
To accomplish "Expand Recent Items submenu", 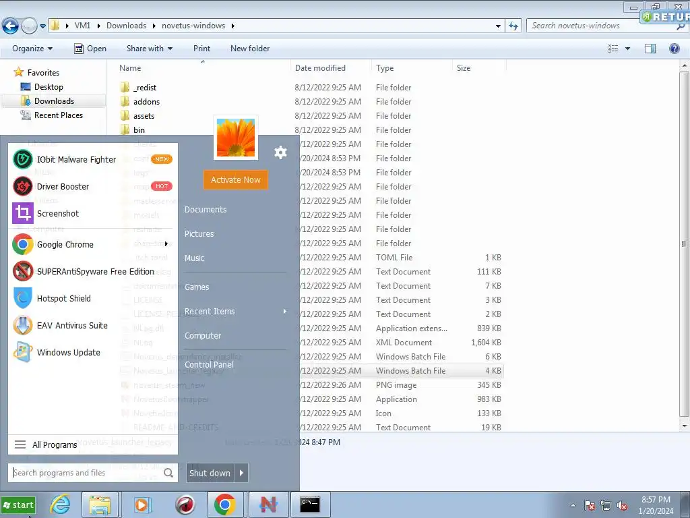I will 235,312.
